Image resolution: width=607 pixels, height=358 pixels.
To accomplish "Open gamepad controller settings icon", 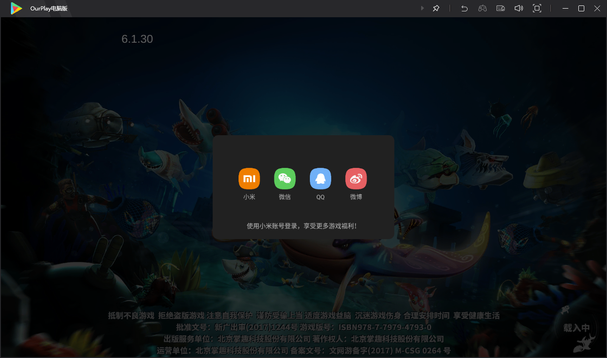I will [483, 8].
